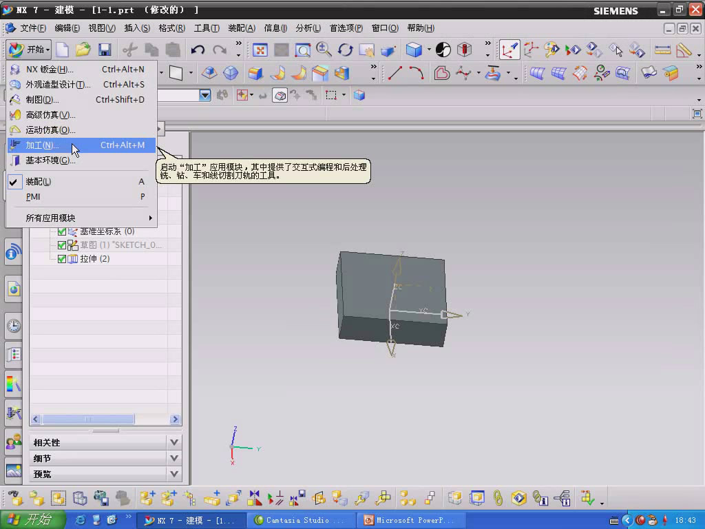Select NX 钣金(H) from the menu
This screenshot has height=529, width=705.
tap(81, 70)
